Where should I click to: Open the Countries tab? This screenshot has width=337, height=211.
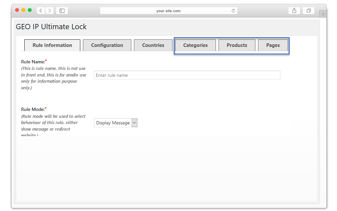point(153,45)
